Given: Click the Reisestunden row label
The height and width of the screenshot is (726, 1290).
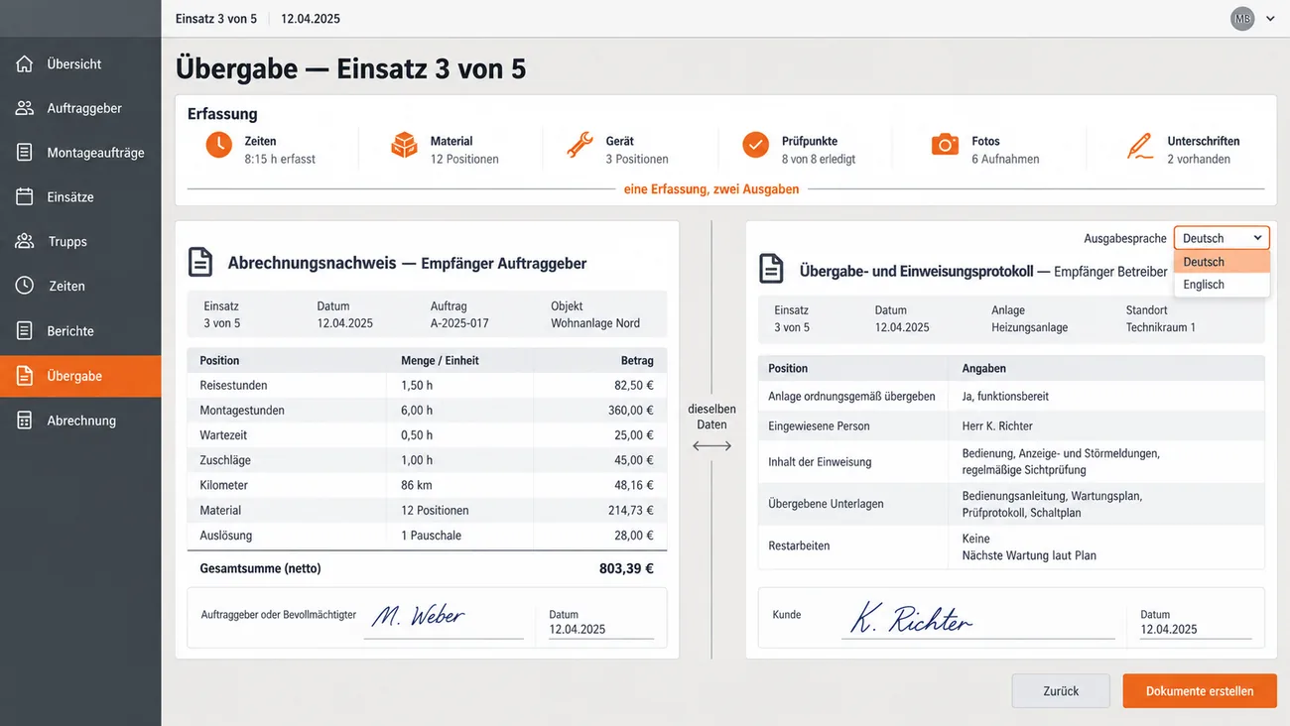Looking at the screenshot, I should (x=233, y=385).
